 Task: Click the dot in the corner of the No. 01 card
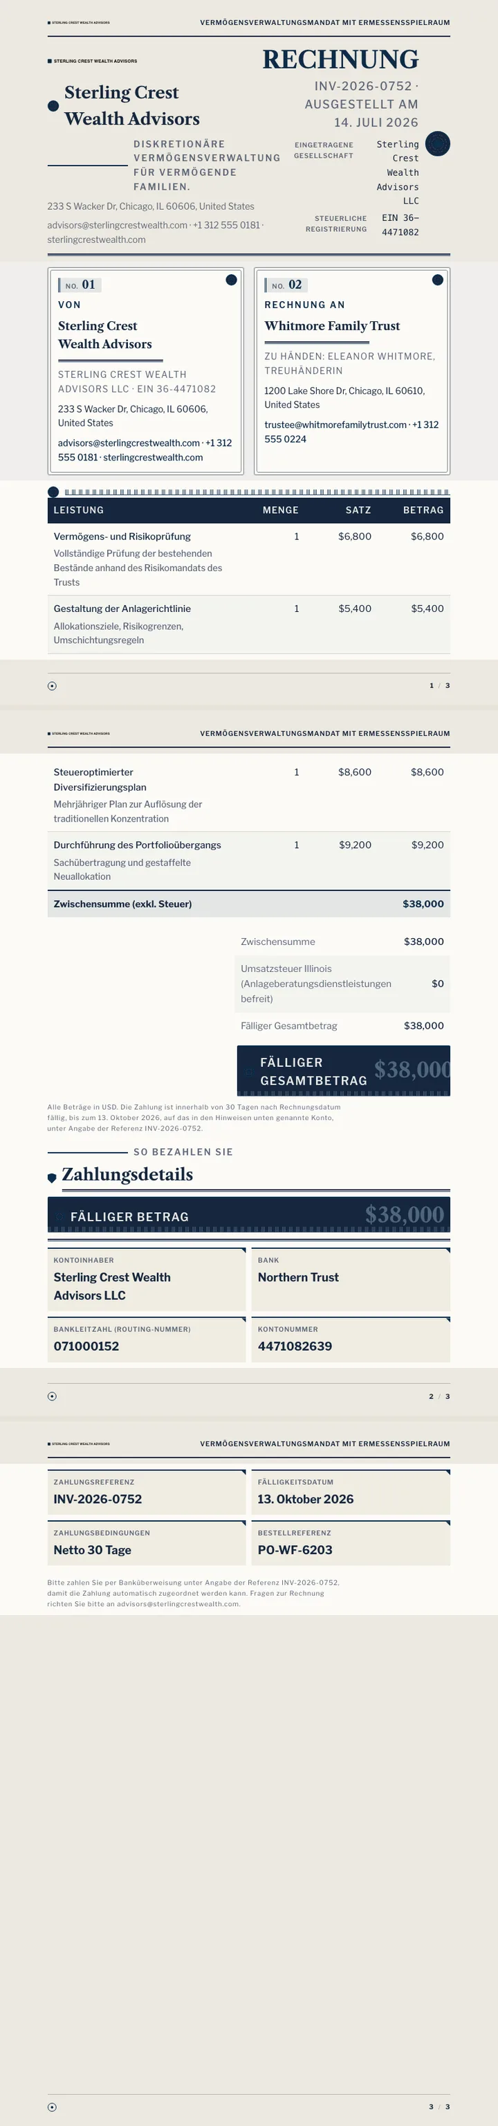click(232, 280)
